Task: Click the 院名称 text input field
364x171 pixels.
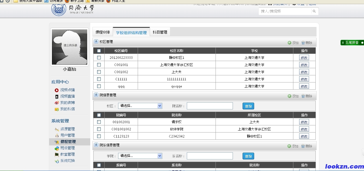Action: (210, 106)
